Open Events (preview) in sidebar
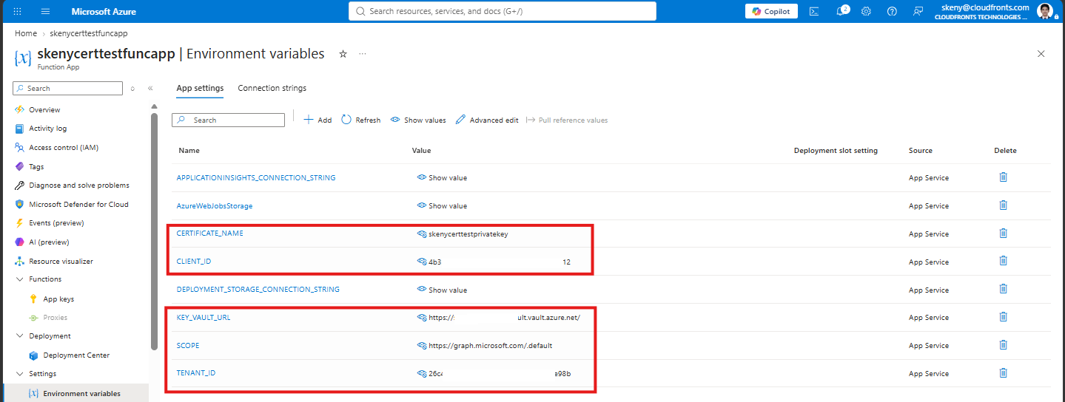The width and height of the screenshot is (1065, 402). pos(56,223)
